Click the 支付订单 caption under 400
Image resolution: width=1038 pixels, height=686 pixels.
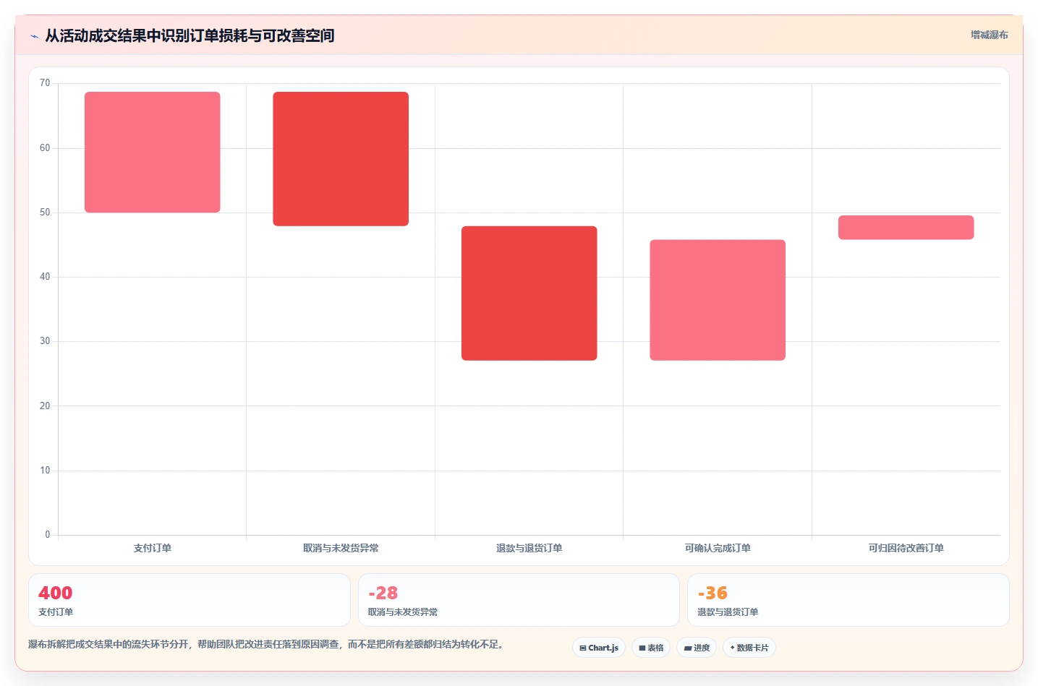(56, 612)
